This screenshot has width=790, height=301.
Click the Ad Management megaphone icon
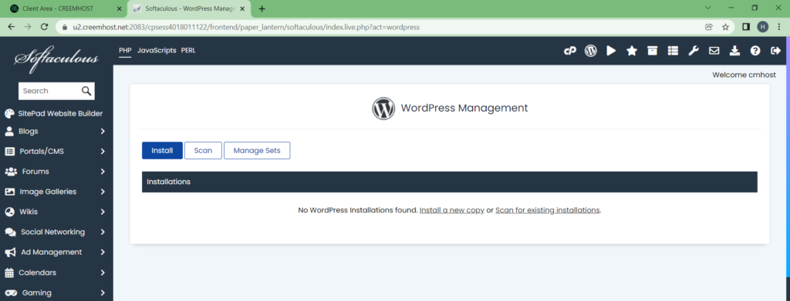coord(10,253)
